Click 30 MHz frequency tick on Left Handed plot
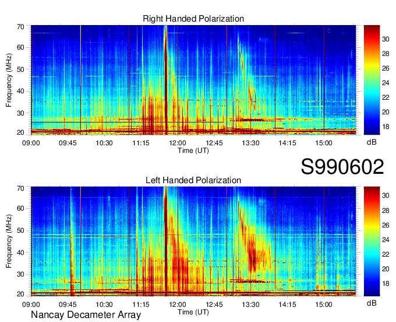 (21, 274)
